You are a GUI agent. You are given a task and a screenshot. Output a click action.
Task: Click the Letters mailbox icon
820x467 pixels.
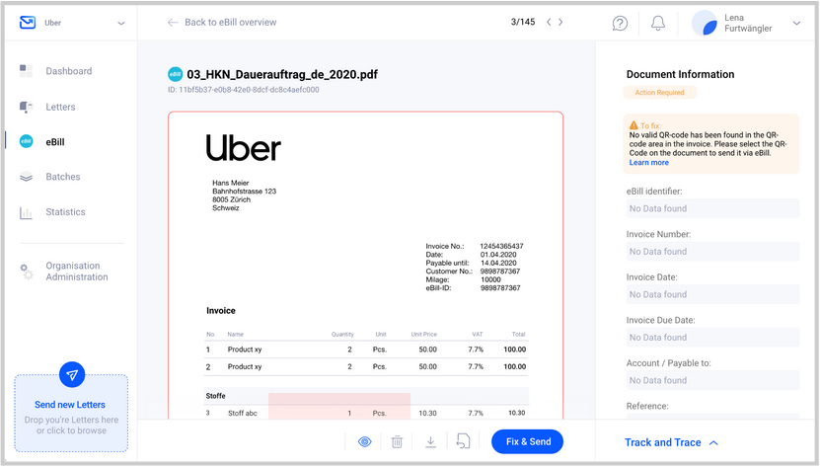click(x=26, y=107)
